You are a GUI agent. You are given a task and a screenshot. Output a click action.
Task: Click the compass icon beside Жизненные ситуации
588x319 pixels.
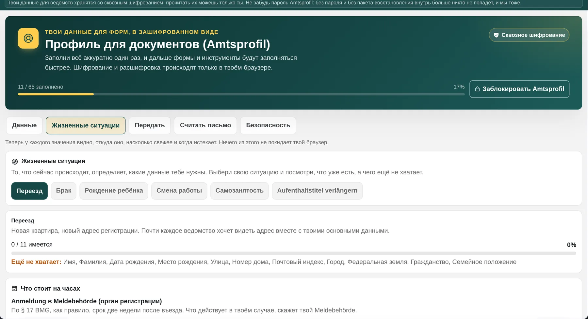coord(15,161)
